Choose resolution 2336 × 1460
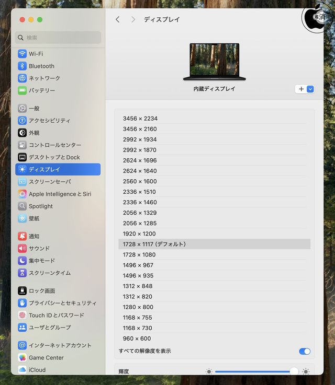 pyautogui.click(x=215, y=202)
